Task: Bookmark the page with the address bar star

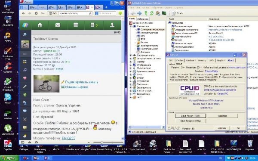Action: point(90,13)
